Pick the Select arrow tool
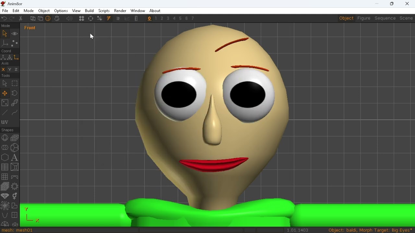The width and height of the screenshot is (415, 233). click(x=5, y=83)
